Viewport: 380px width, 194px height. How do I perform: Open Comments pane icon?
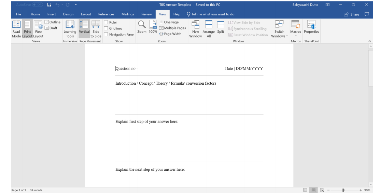[367, 14]
